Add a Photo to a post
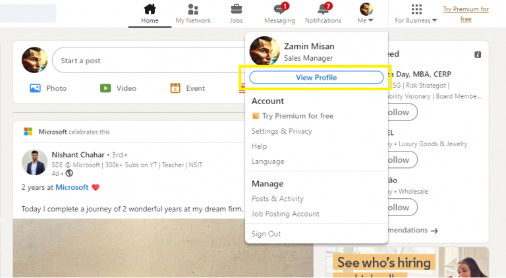 click(x=48, y=88)
